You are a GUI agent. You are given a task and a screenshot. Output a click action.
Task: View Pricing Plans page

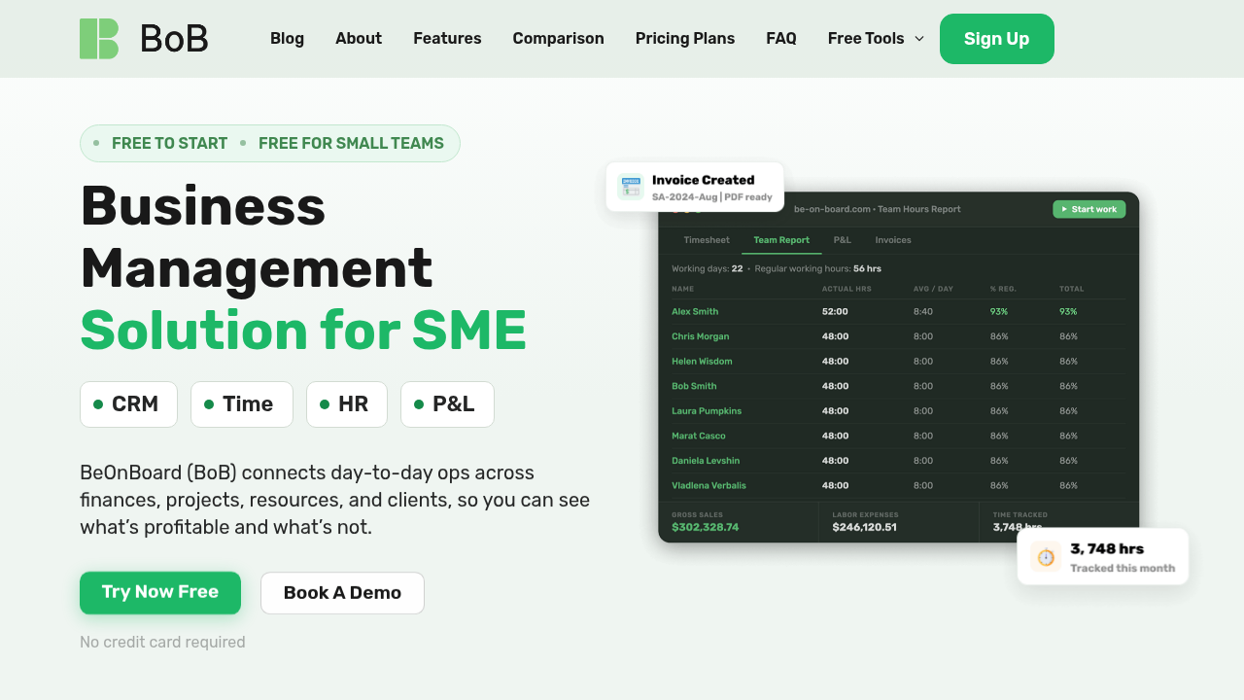pos(685,39)
